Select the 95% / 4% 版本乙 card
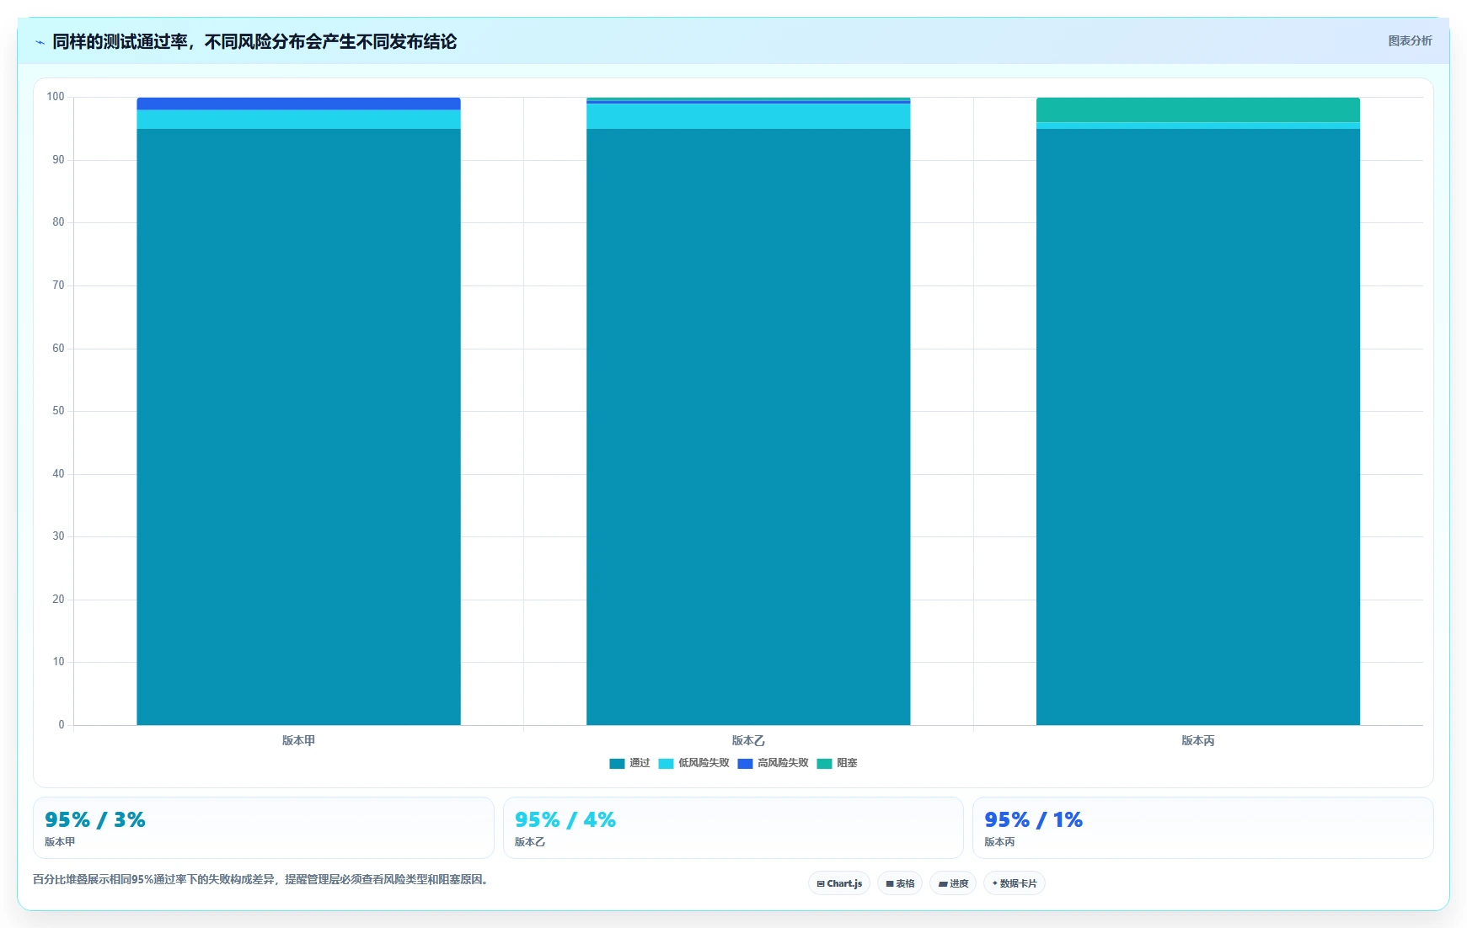1467x928 pixels. [x=733, y=828]
